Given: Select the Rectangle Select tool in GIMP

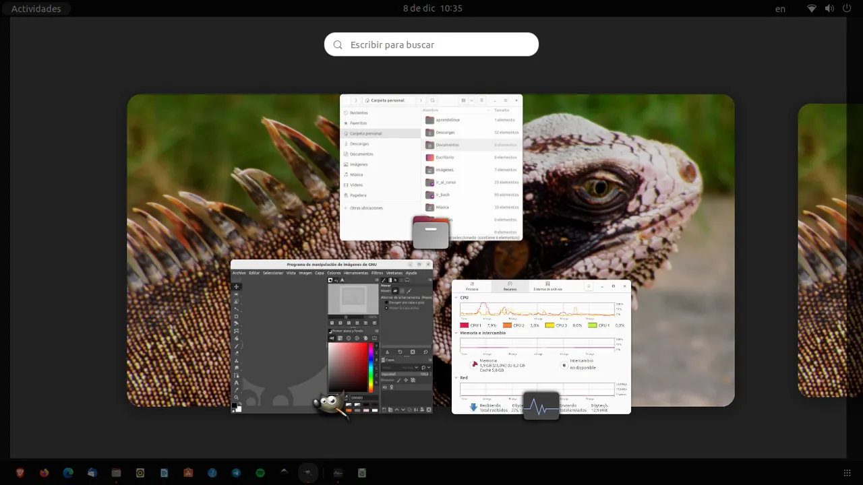Looking at the screenshot, I should (237, 294).
